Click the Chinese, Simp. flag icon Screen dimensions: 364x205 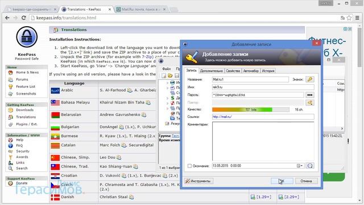coord(55,158)
